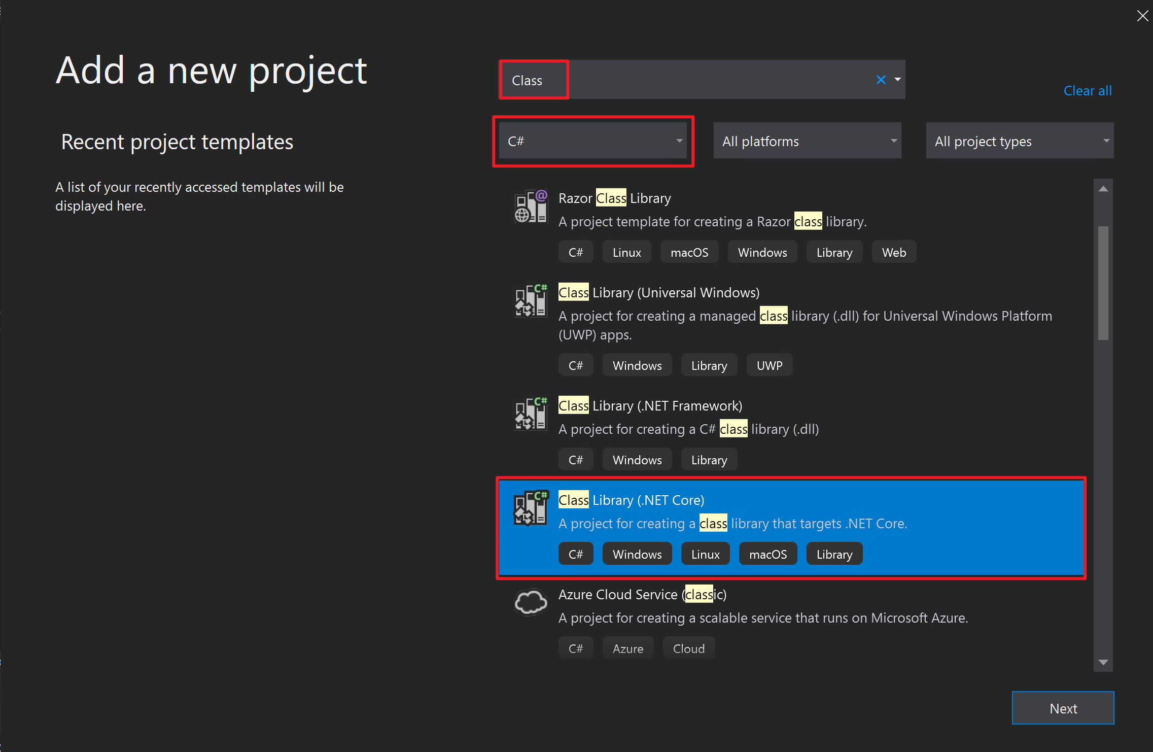
Task: Open the All project types dropdown
Action: tap(1019, 141)
